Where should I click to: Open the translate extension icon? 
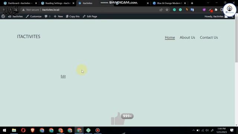(x=192, y=10)
